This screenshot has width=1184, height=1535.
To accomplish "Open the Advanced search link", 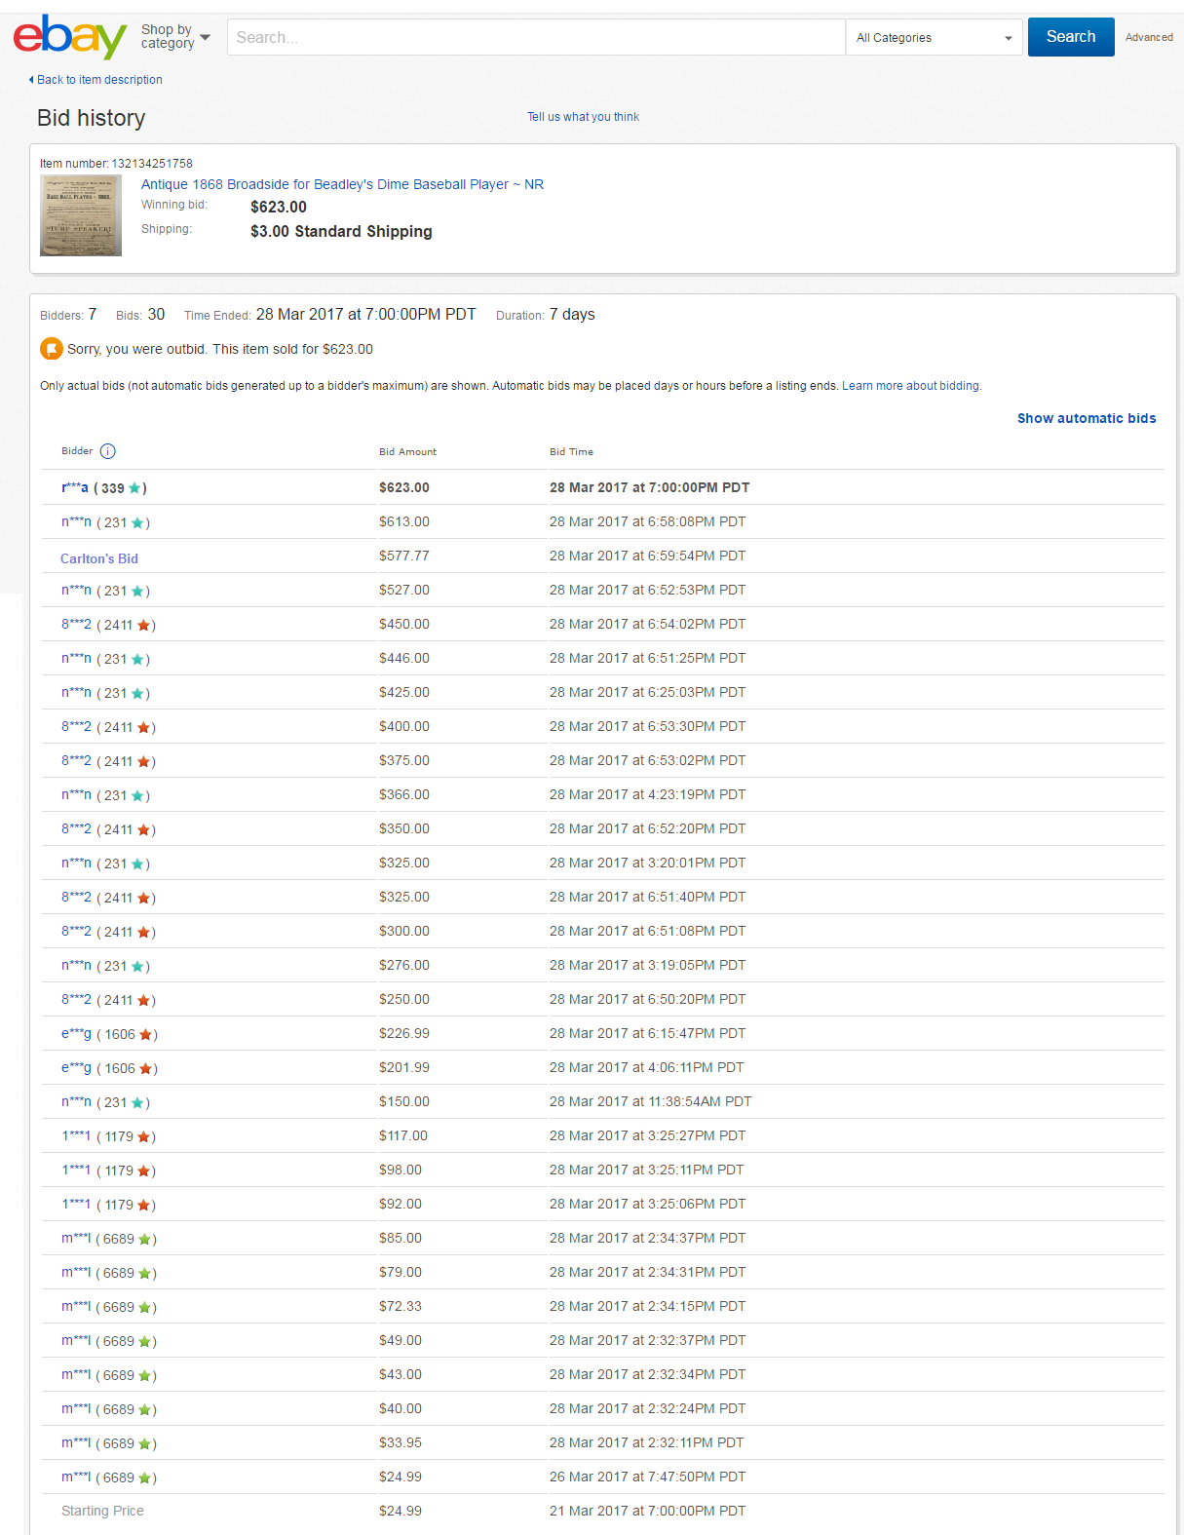I will click(1148, 37).
